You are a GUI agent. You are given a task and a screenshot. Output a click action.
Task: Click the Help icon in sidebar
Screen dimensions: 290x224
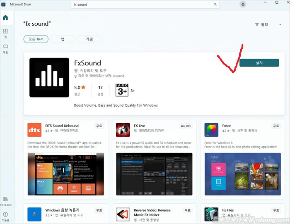5,216
